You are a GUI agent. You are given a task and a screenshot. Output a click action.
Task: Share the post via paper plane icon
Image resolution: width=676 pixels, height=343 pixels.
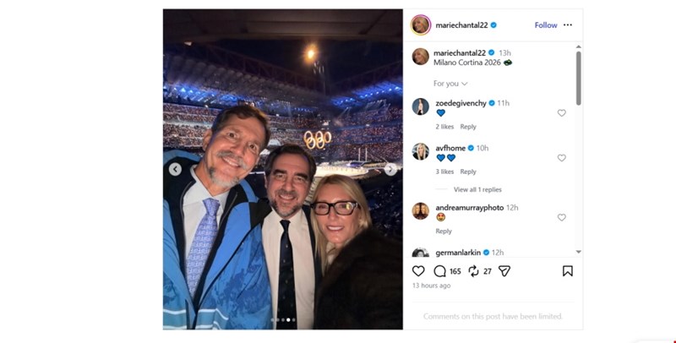click(x=504, y=271)
